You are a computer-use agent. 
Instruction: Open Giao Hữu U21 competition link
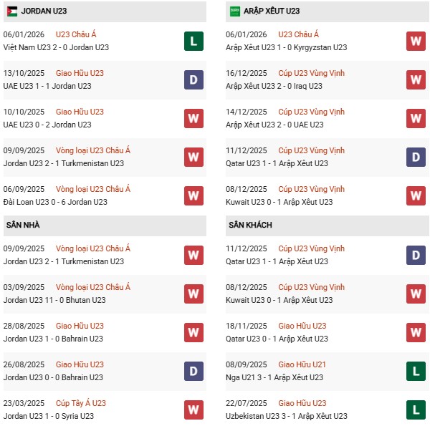click(x=302, y=364)
